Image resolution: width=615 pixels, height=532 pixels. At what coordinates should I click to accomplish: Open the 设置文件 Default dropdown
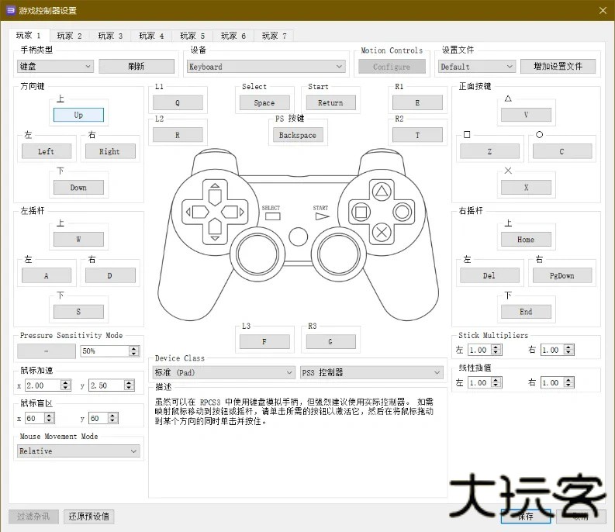(x=476, y=67)
